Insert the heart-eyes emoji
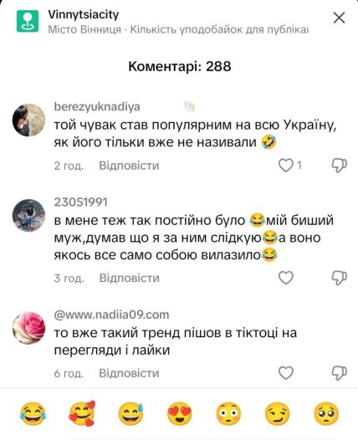 coord(180,413)
